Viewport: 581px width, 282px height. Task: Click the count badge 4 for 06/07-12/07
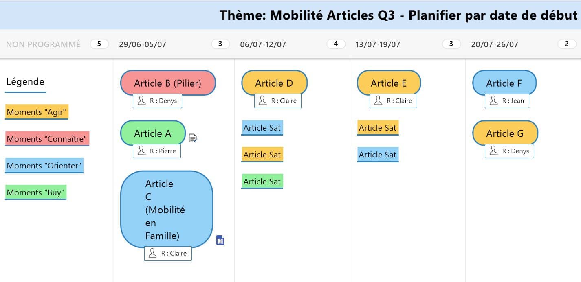pyautogui.click(x=336, y=44)
